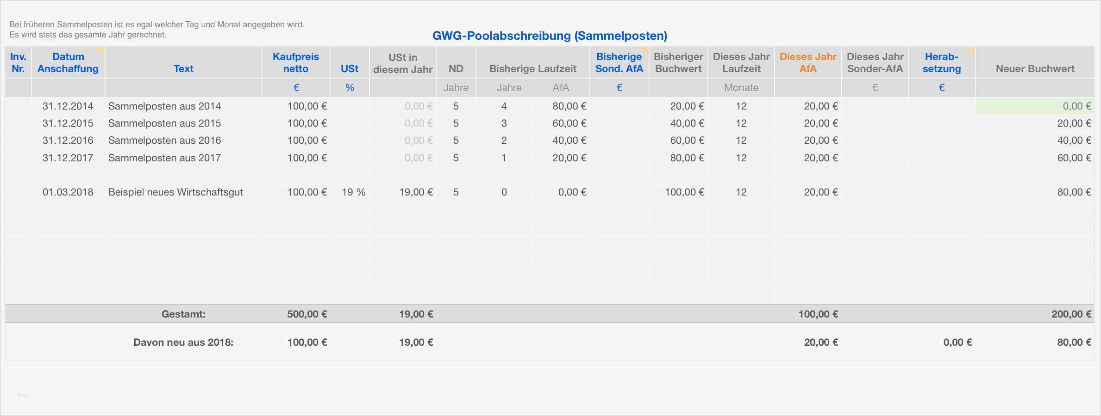Screen dimensions: 1101x416
Task: Click the Beispiel neues Wirtschaftsgut entry
Action: pos(176,192)
